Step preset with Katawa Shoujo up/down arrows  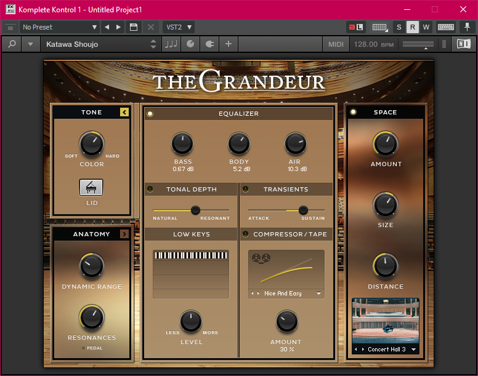click(x=153, y=44)
